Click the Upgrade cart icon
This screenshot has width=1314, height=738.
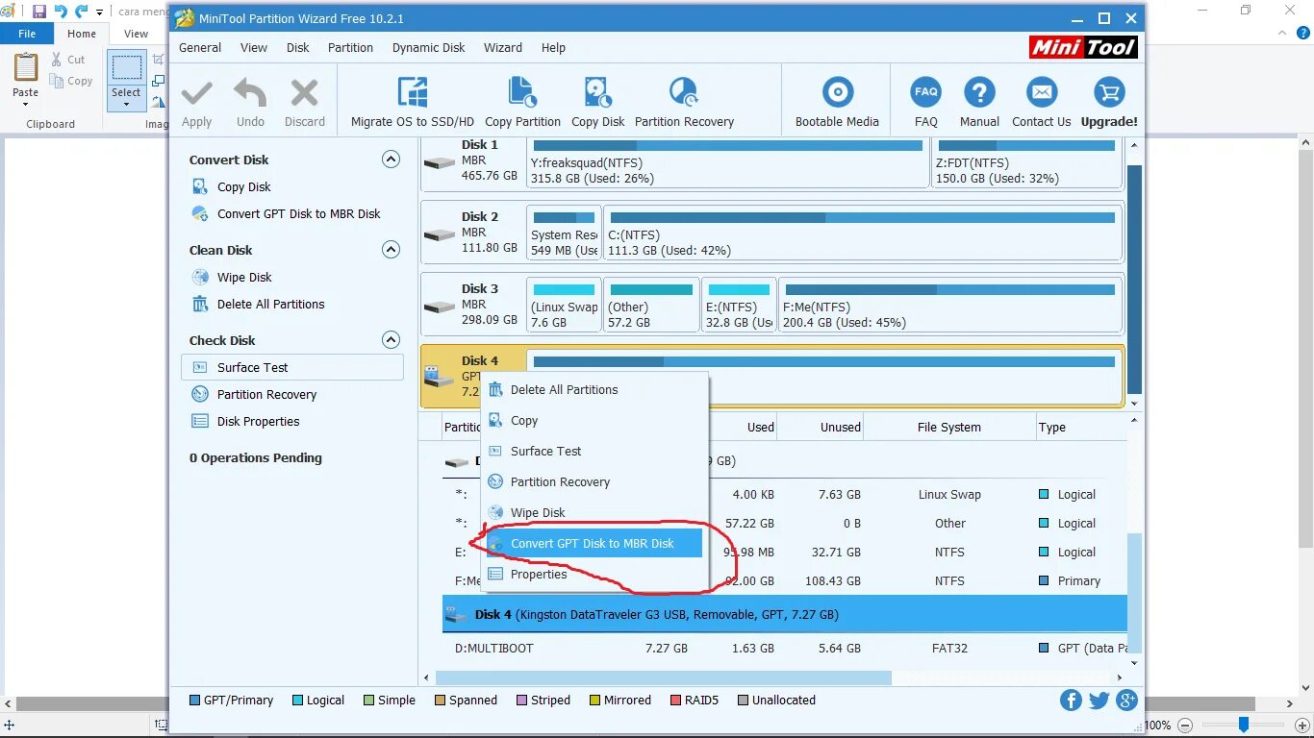1109,93
